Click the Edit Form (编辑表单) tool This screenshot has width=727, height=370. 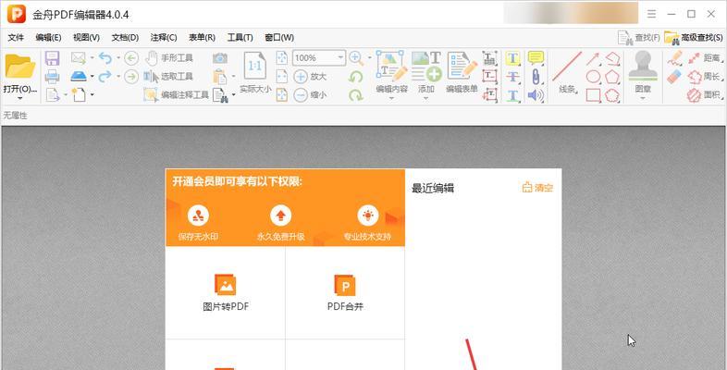pyautogui.click(x=462, y=71)
